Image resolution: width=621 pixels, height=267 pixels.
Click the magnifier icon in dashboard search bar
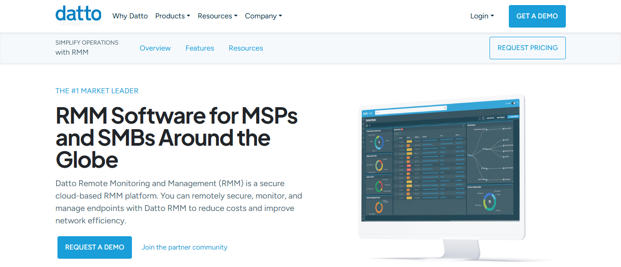click(445, 108)
